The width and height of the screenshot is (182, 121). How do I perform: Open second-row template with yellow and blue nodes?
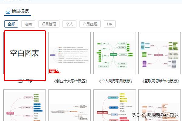click(115, 105)
